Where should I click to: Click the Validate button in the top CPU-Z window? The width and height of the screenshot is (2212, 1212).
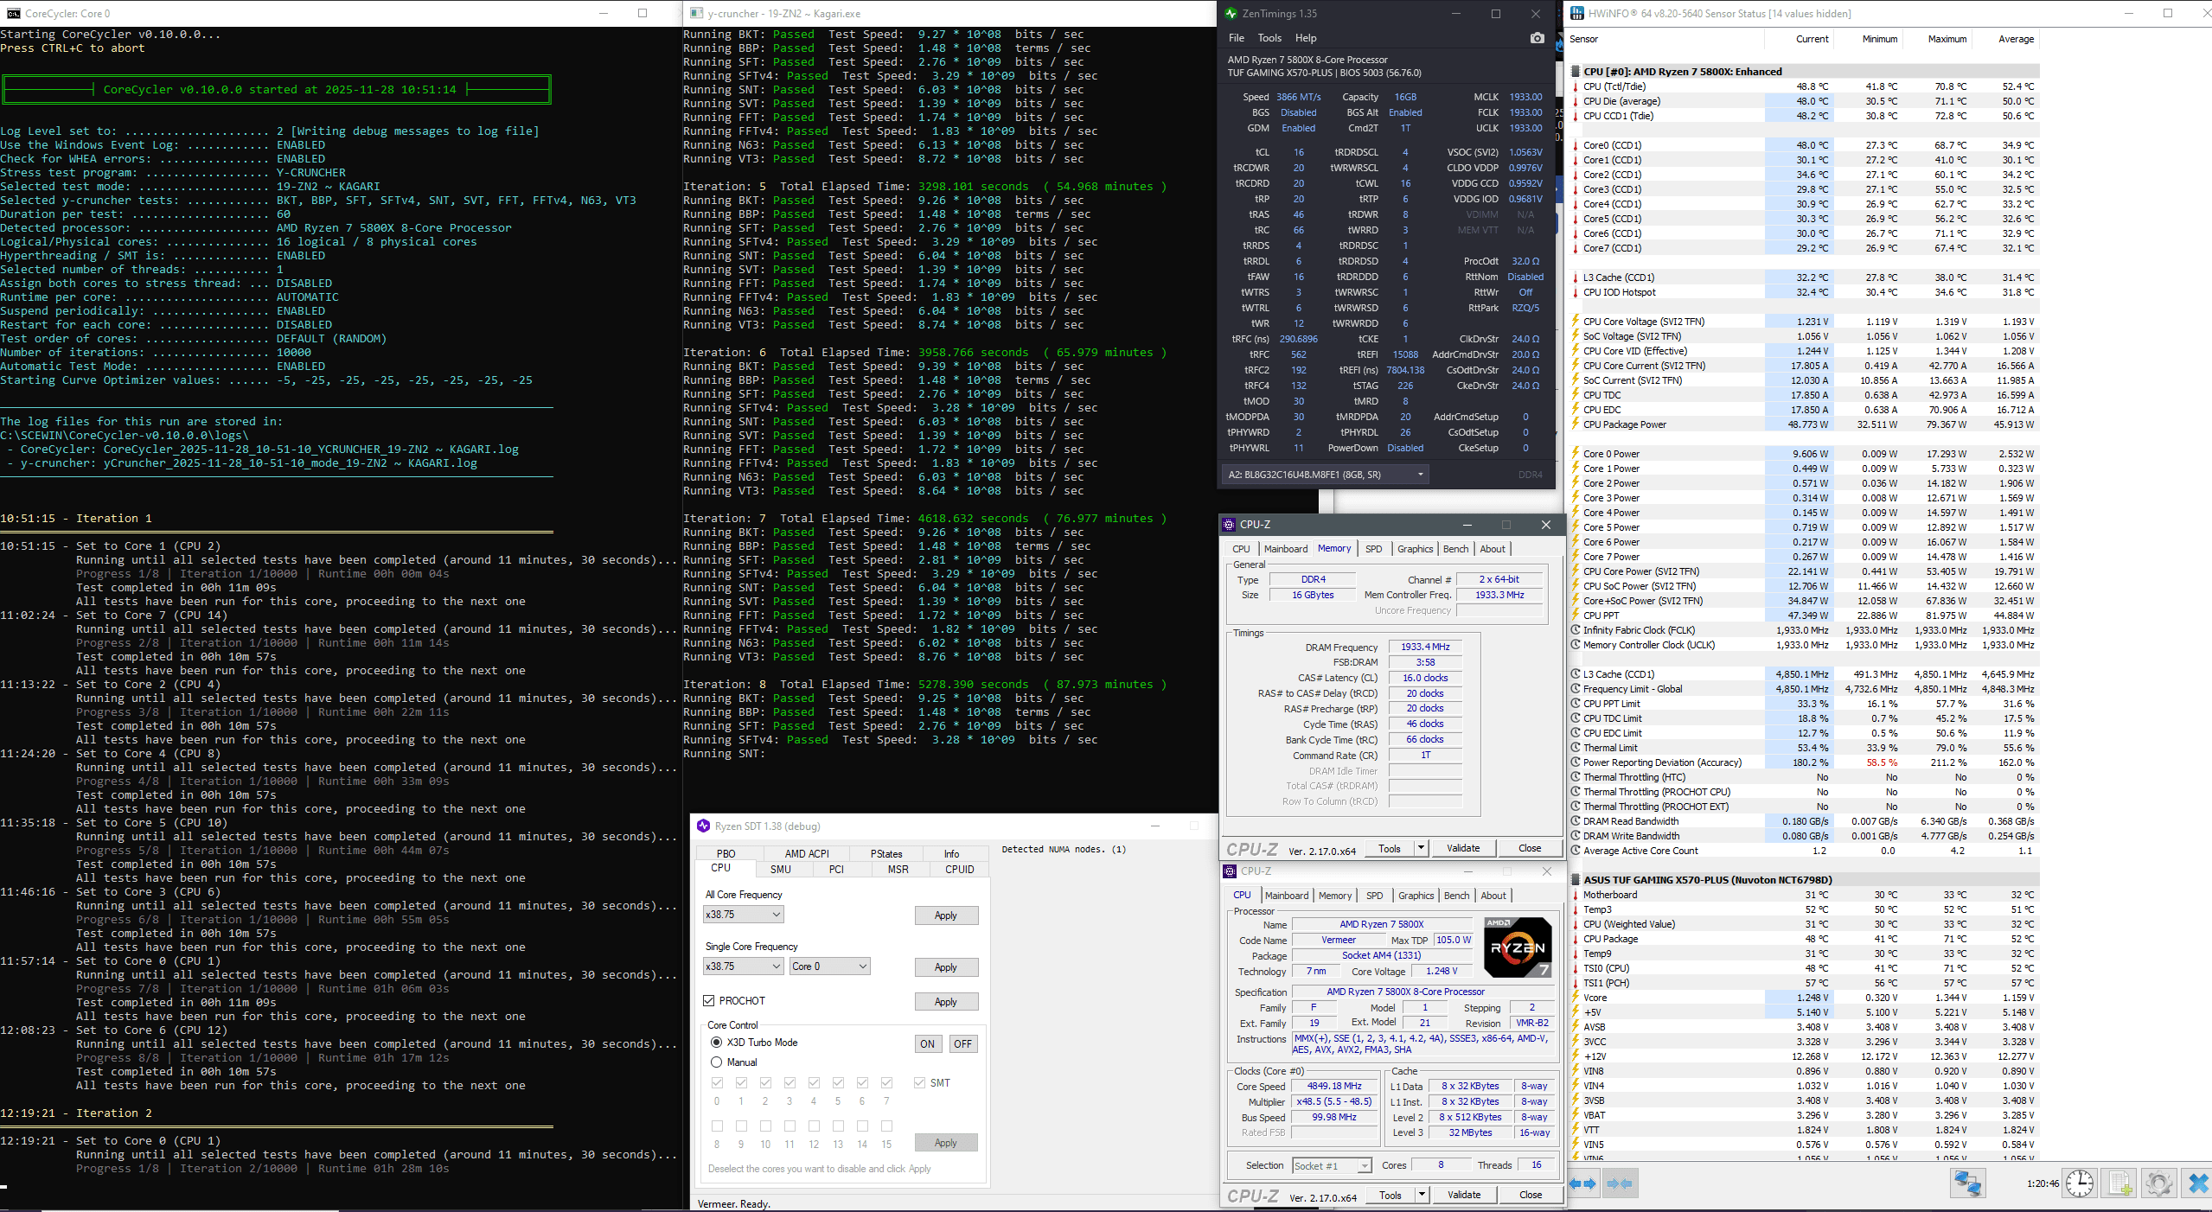coord(1463,848)
